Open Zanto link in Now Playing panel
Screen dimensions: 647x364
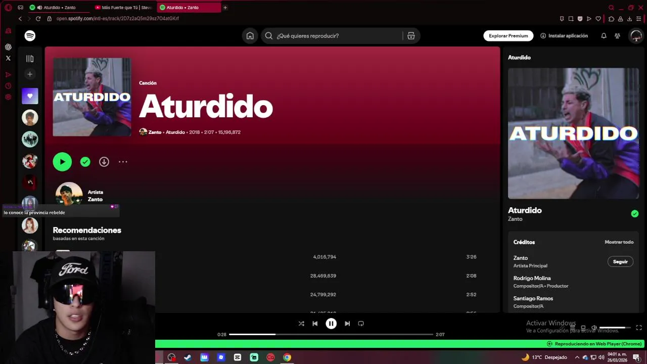(515, 219)
